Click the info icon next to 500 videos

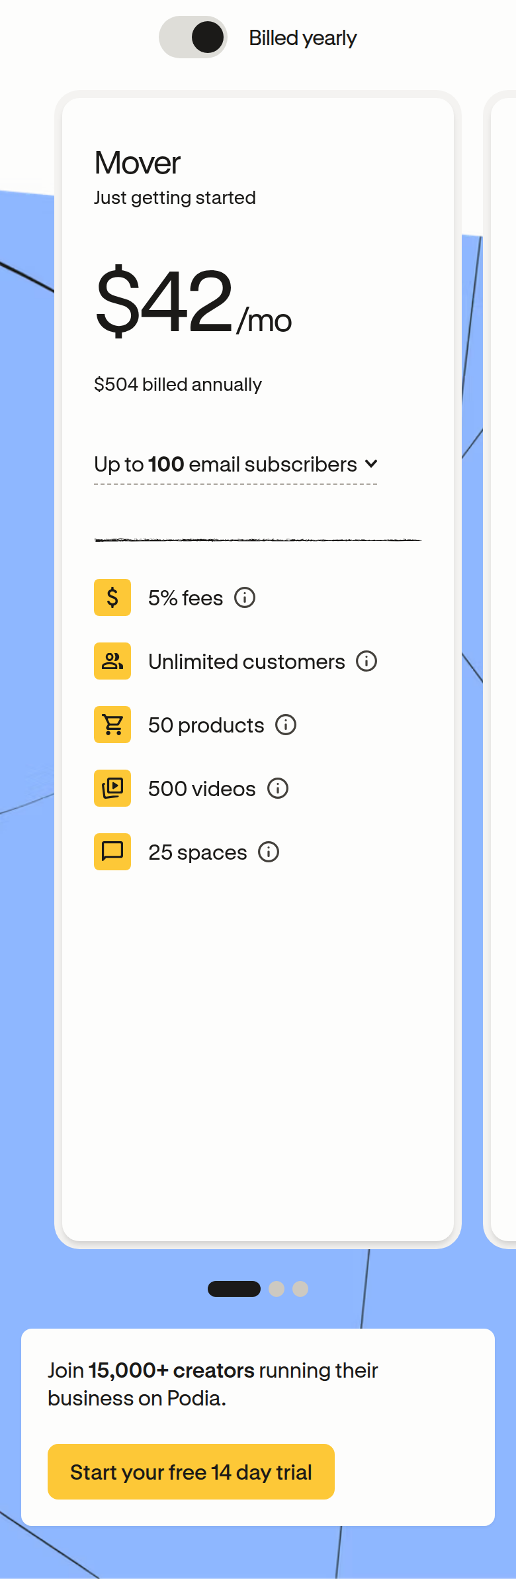(x=278, y=788)
